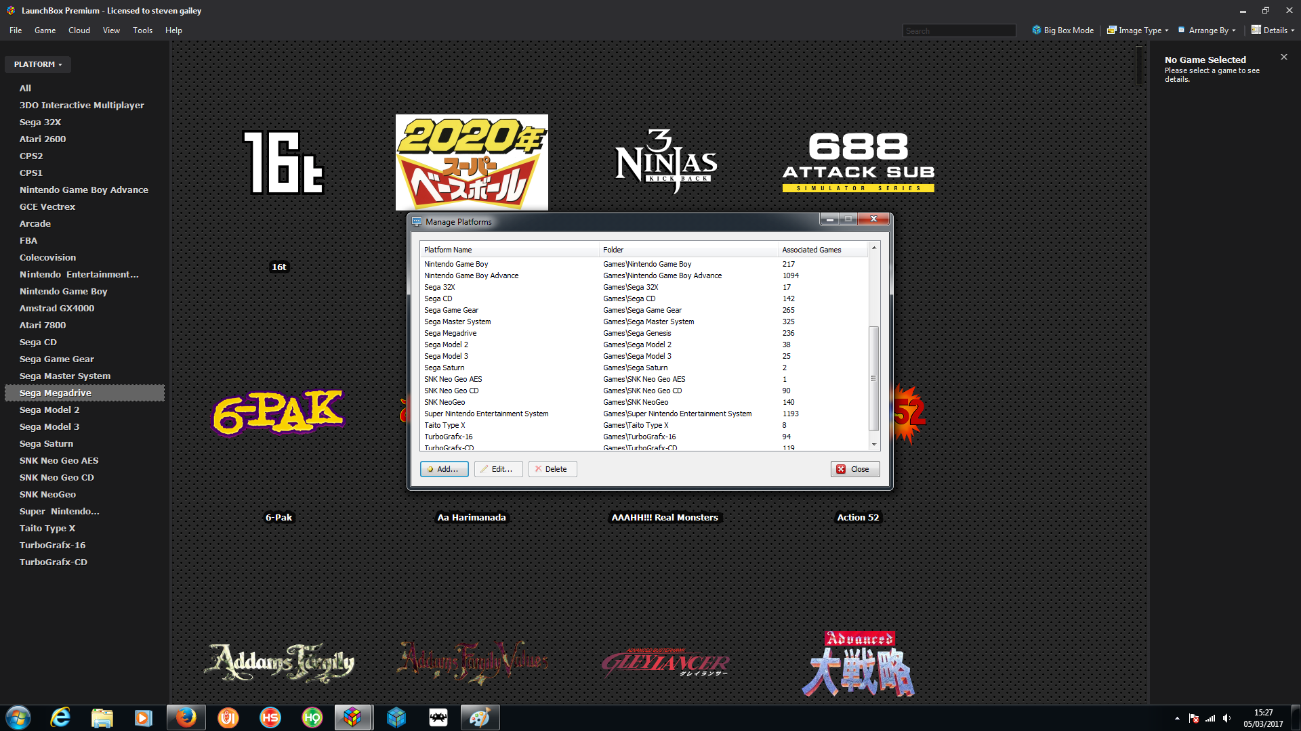Image resolution: width=1301 pixels, height=731 pixels.
Task: Open the Game menu
Action: point(45,30)
